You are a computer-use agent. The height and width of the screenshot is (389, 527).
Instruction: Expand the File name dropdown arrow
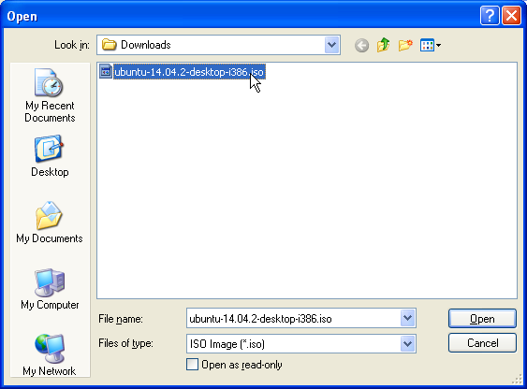(407, 318)
